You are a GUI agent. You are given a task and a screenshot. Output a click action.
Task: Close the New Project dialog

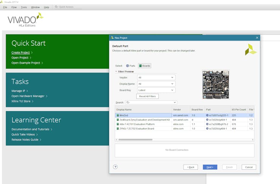tap(257, 38)
